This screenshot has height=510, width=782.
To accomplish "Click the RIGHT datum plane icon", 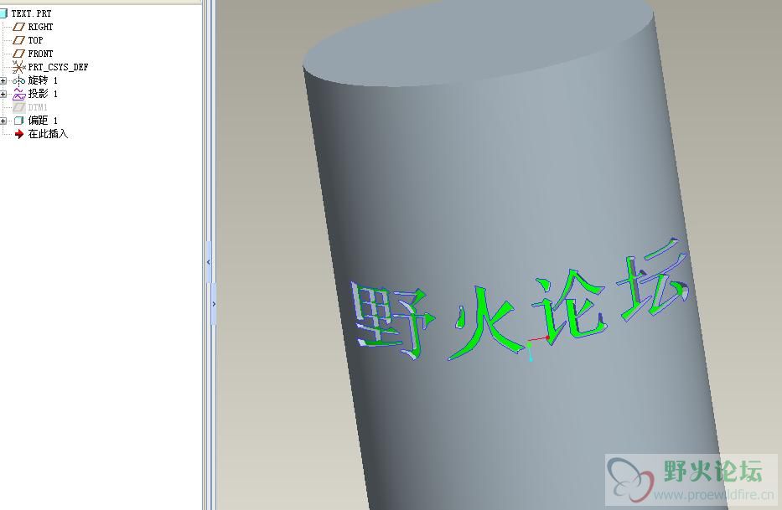I will (x=18, y=27).
